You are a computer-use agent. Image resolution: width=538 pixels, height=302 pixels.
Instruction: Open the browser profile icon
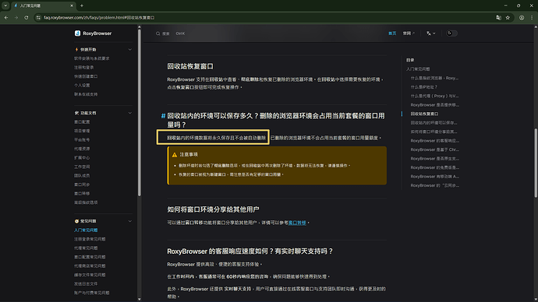tap(522, 17)
